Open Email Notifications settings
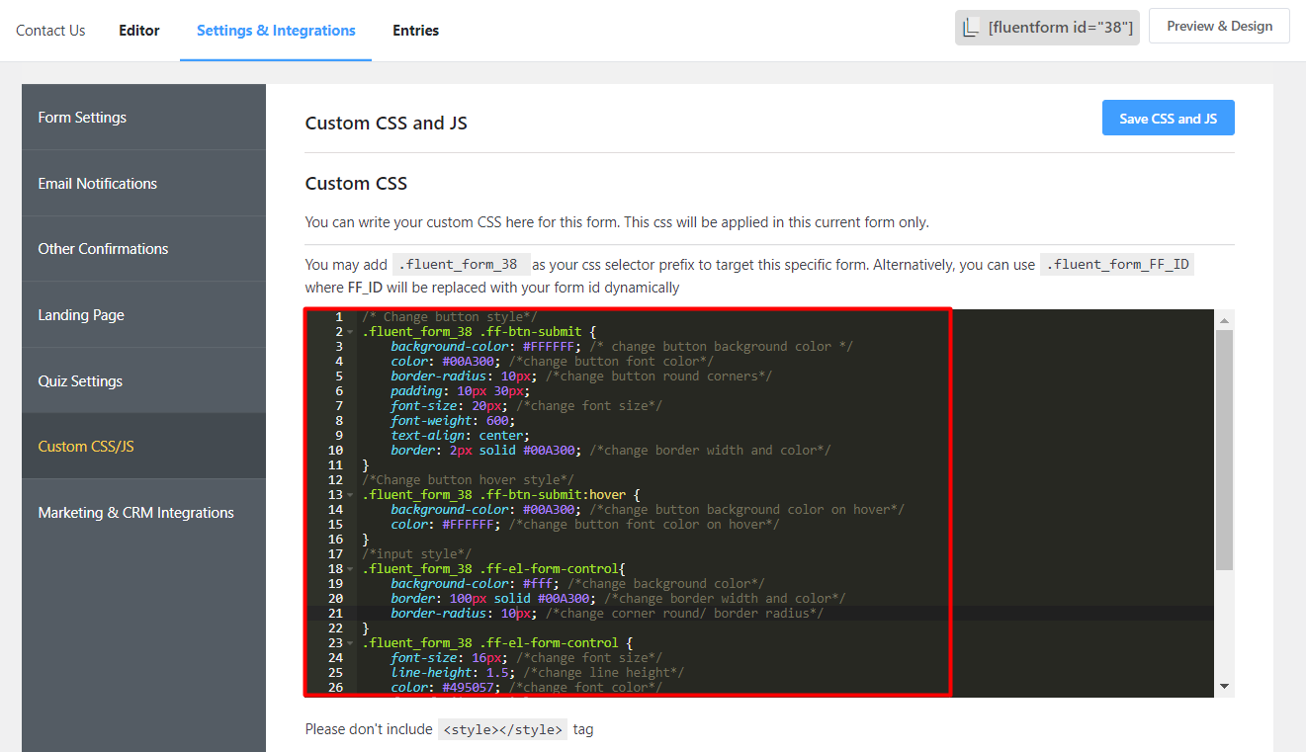The image size is (1306, 752). pos(97,183)
